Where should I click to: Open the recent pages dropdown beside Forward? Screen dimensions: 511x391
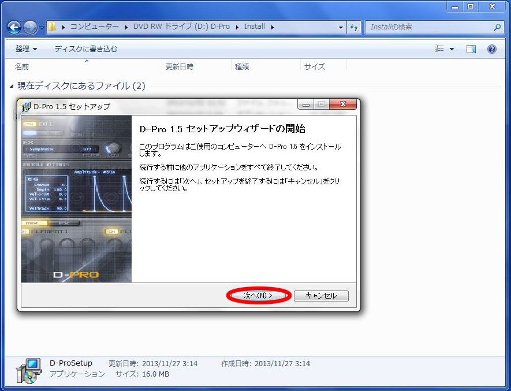tap(42, 28)
